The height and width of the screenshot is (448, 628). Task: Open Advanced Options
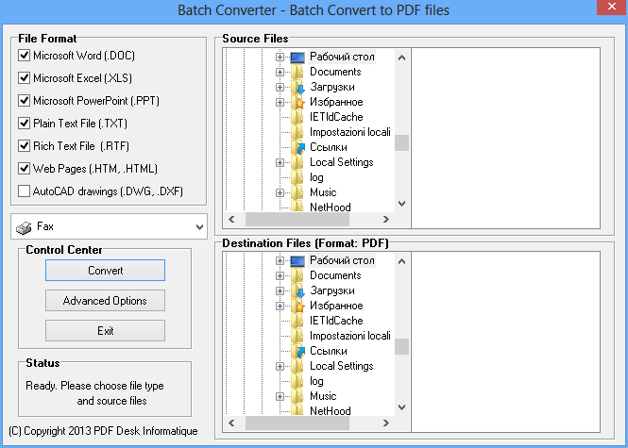[x=105, y=301]
